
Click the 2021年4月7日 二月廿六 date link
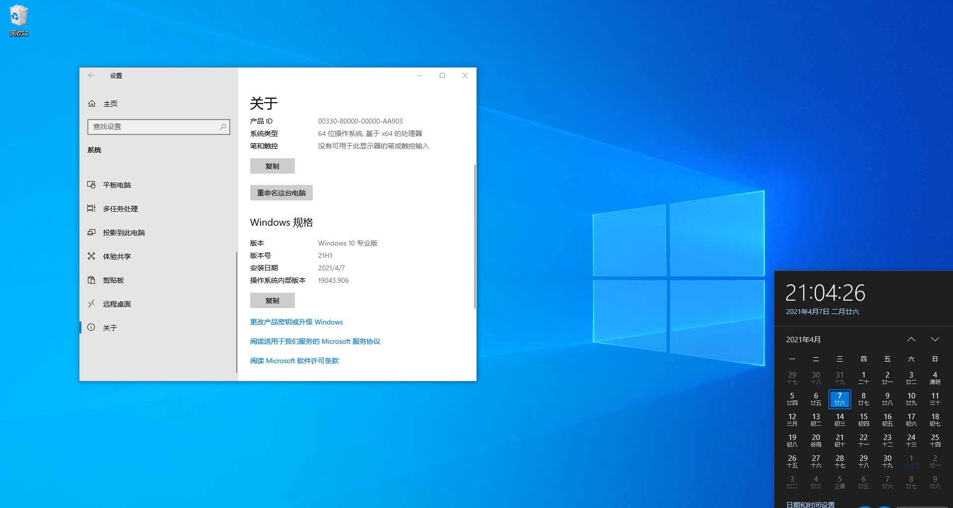pyautogui.click(x=822, y=312)
